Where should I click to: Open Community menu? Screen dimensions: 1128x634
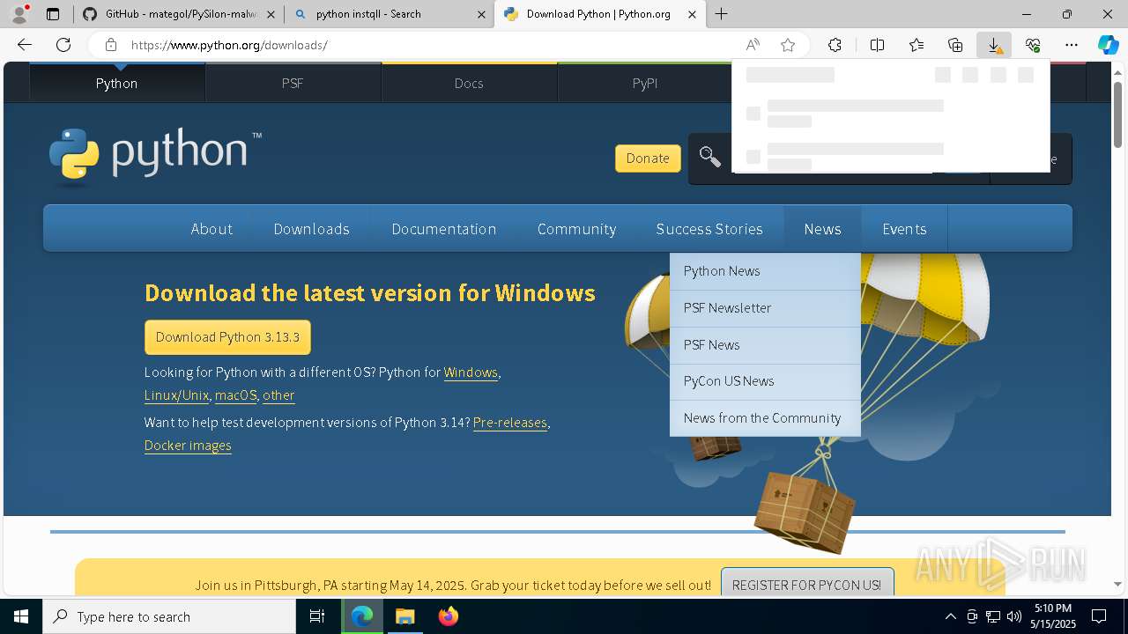pyautogui.click(x=576, y=229)
